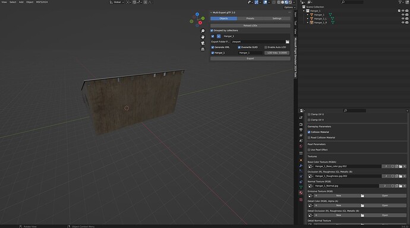Open the Material properties tab icon
Screen dimensions: 410x228
click(301, 193)
